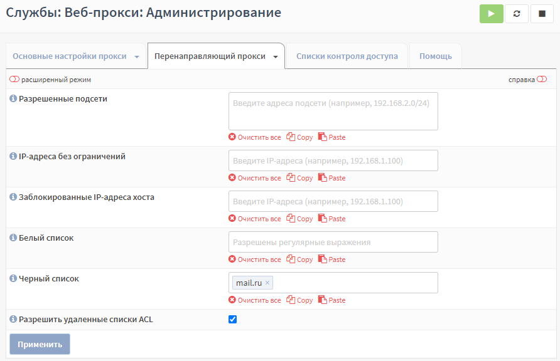This screenshot has width=560, height=361.
Task: Click Очистить все under Черный список
Action: coord(255,300)
